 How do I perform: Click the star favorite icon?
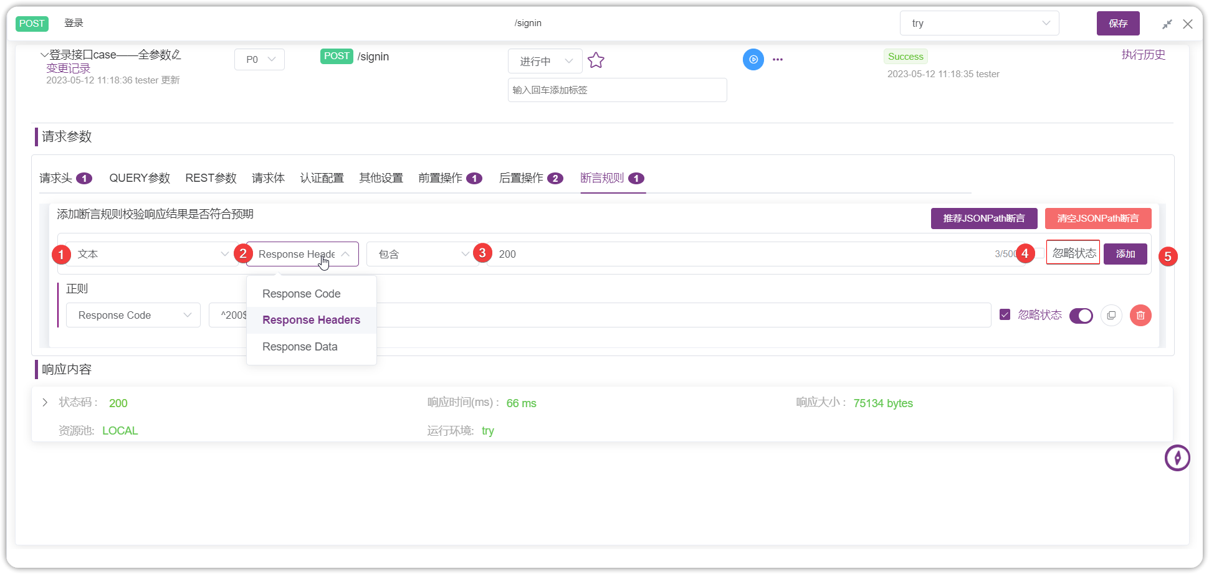point(596,60)
